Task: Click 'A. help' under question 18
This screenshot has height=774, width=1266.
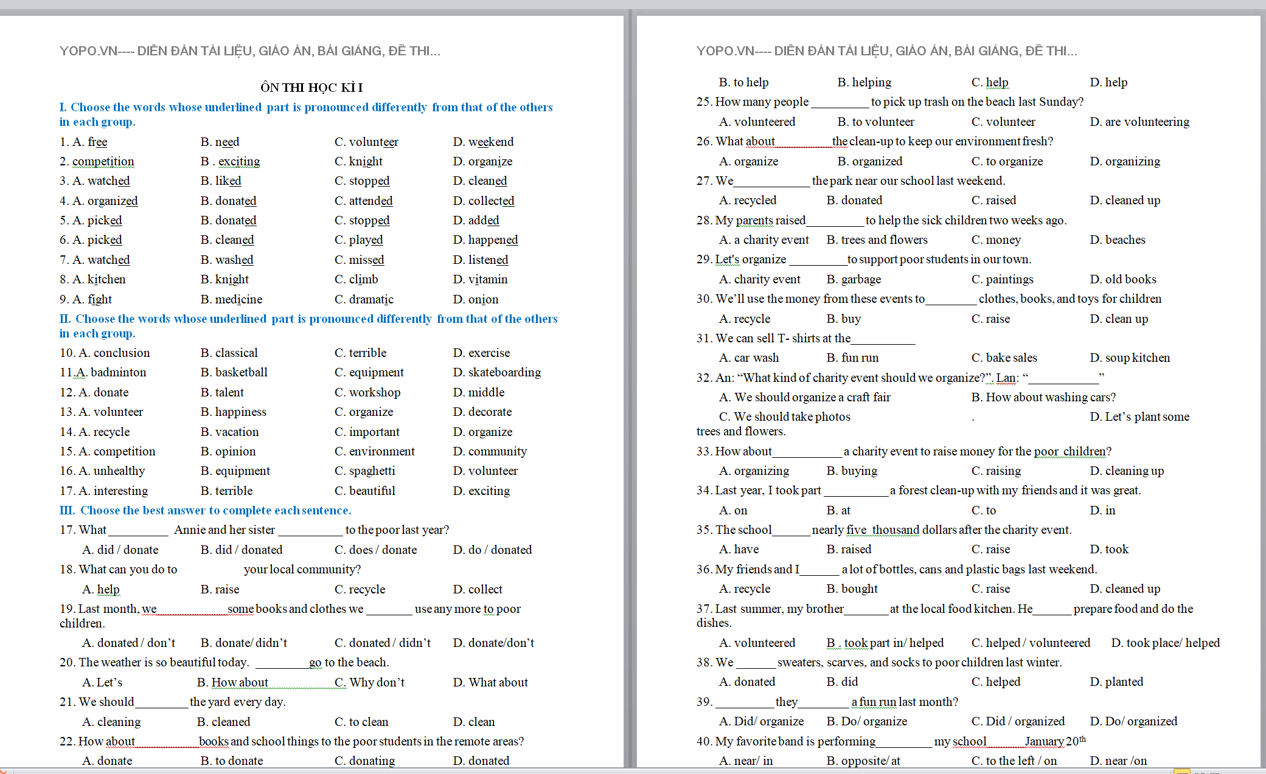Action: [100, 589]
